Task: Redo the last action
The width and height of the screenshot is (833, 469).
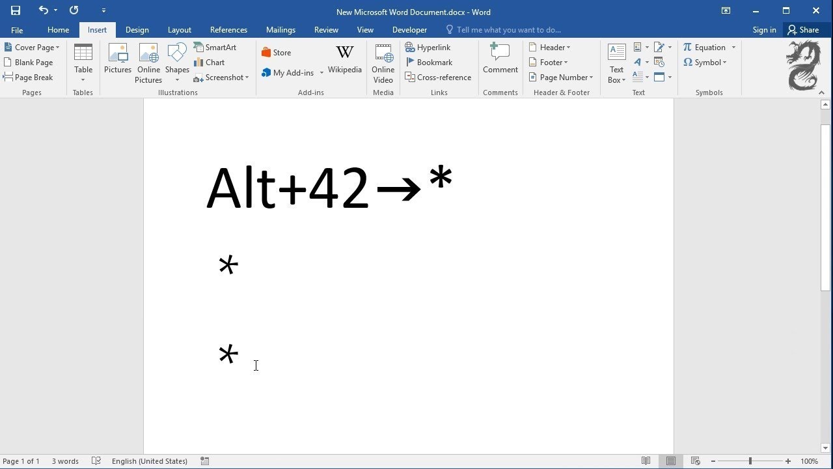Action: pos(74,10)
